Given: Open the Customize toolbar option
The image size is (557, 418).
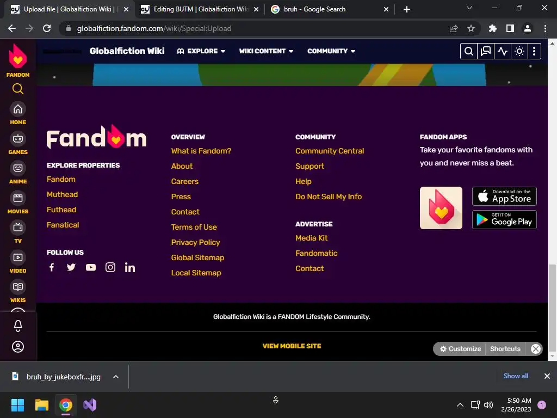Looking at the screenshot, I should coord(460,349).
